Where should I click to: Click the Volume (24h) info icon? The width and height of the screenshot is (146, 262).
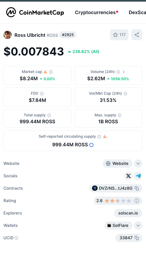point(118,72)
